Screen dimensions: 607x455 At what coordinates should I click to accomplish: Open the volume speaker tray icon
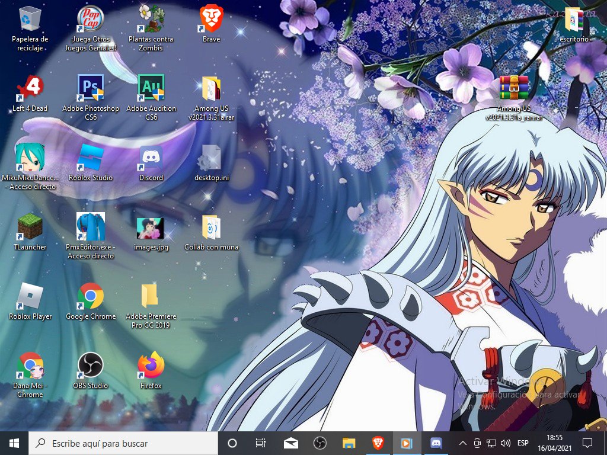[x=505, y=443]
